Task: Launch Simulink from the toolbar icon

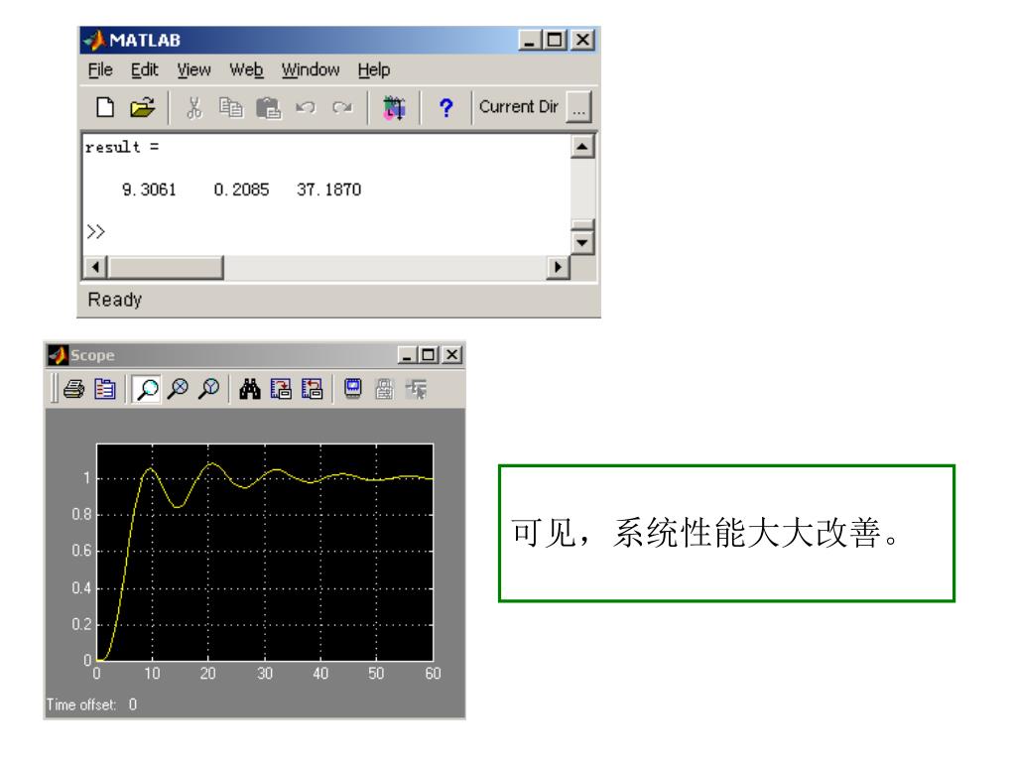Action: (x=394, y=107)
